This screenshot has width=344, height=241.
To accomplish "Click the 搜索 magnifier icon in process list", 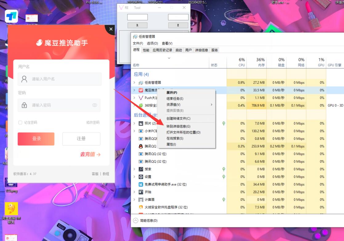I will (142, 169).
